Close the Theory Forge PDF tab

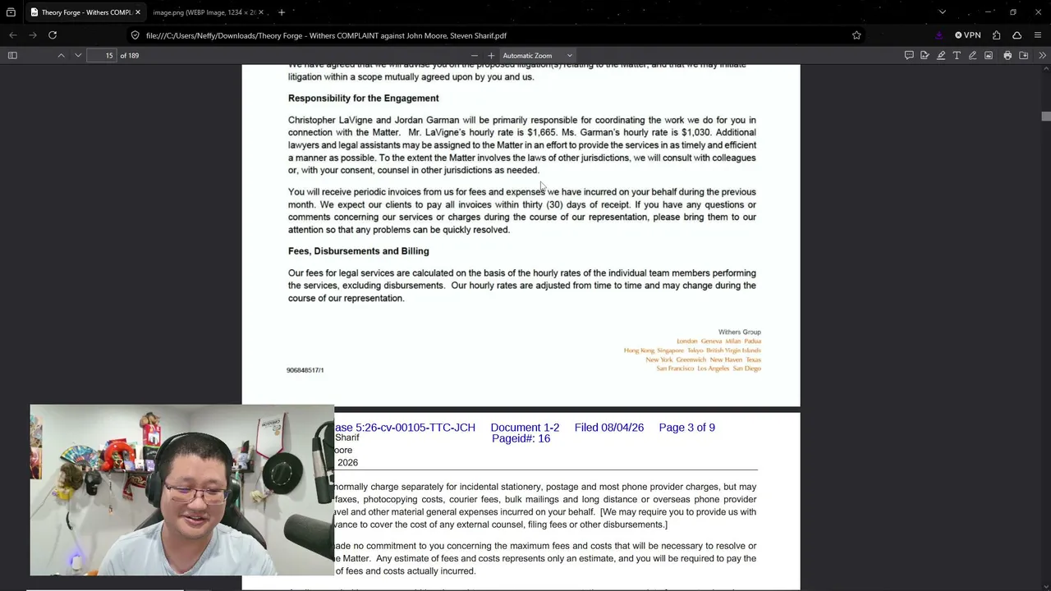pyautogui.click(x=138, y=12)
